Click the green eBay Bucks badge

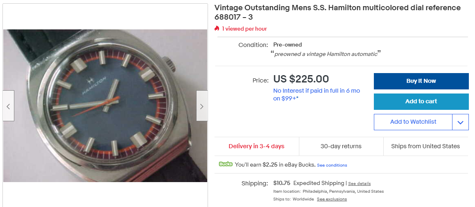coord(226,165)
